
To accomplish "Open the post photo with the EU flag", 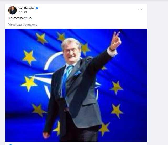I will [76, 85].
